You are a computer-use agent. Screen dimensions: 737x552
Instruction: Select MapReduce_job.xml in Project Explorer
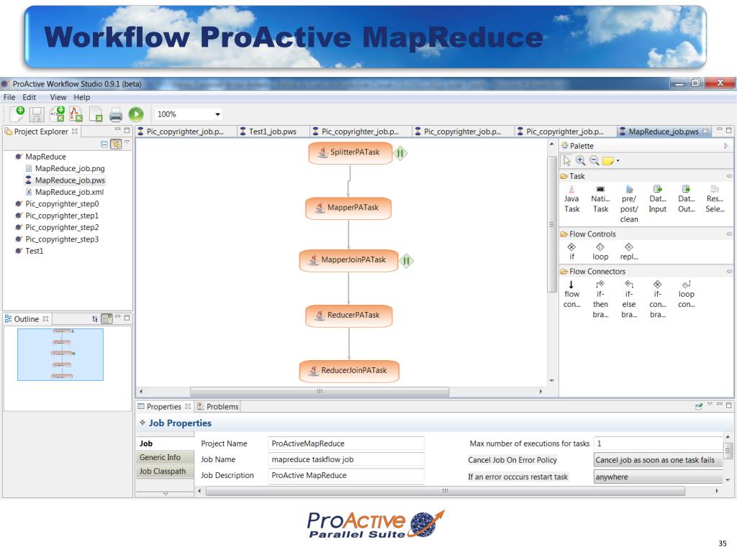pos(70,192)
